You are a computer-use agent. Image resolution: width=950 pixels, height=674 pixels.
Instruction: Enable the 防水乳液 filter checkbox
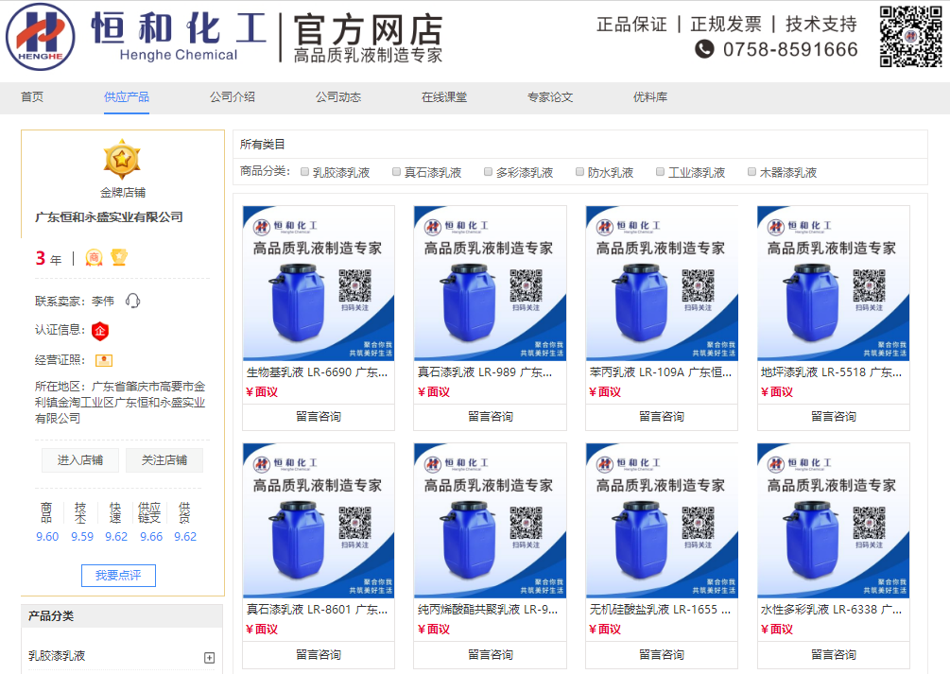[x=579, y=171]
